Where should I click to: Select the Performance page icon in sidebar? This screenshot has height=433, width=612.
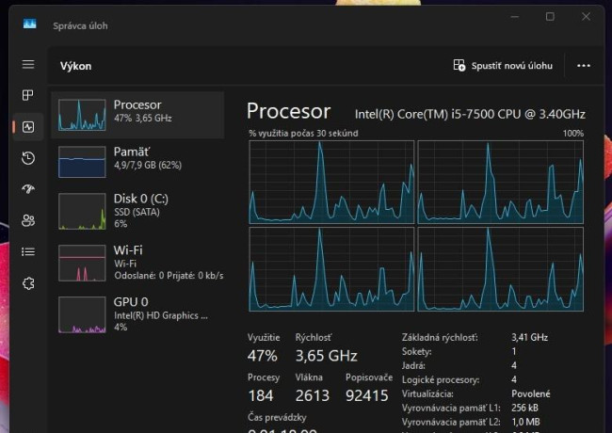[x=28, y=127]
